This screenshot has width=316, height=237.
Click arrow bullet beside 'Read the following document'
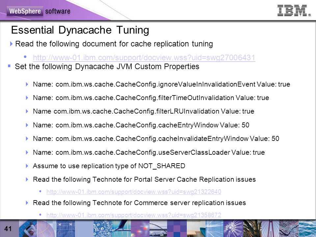(11, 43)
